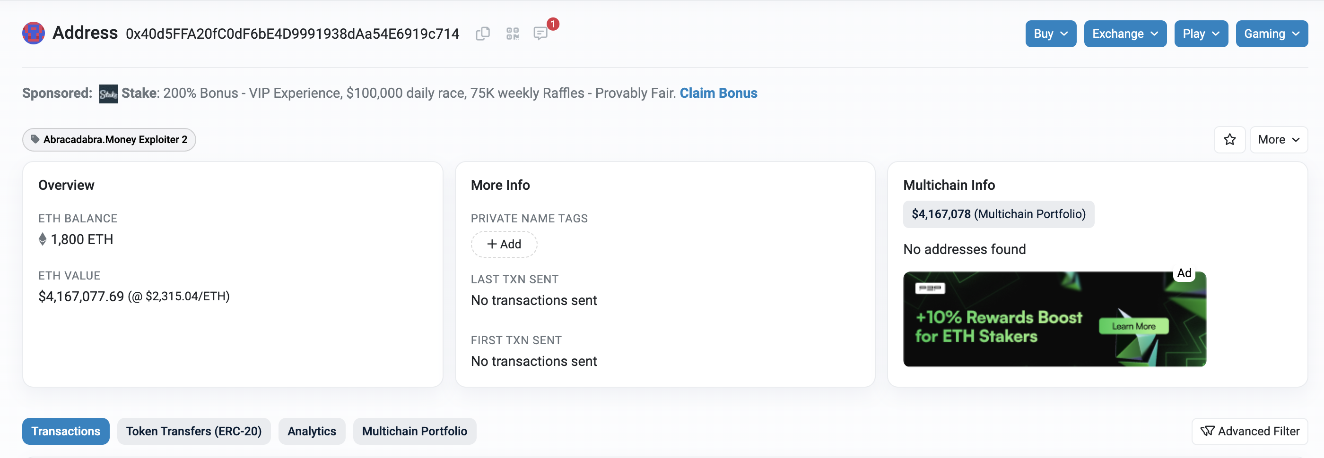The height and width of the screenshot is (458, 1324).
Task: Click the address blockie avatar icon
Action: (x=34, y=34)
